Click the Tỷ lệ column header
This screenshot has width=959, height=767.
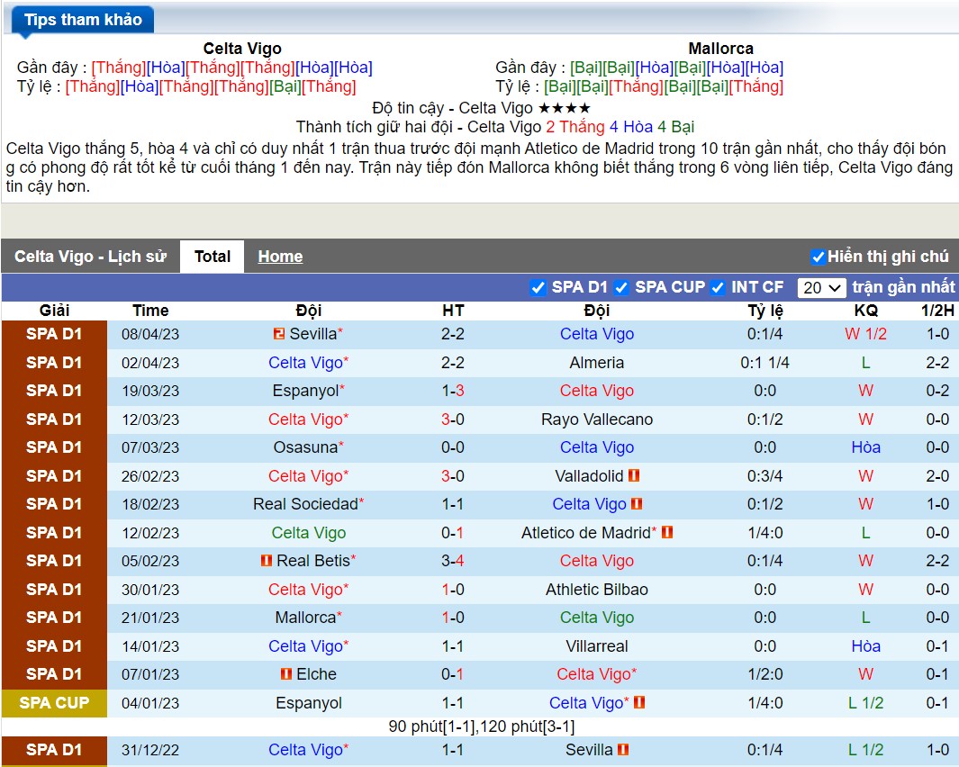[x=765, y=311]
